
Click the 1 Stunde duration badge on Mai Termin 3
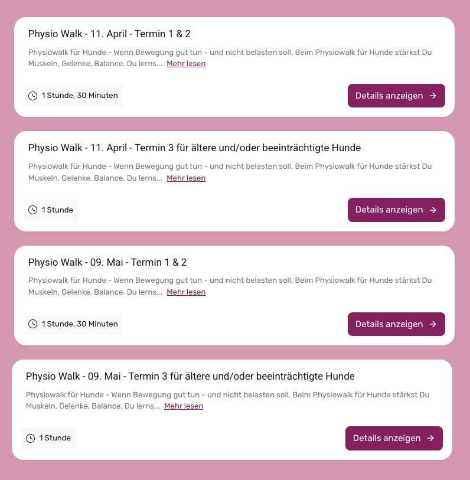coord(48,438)
